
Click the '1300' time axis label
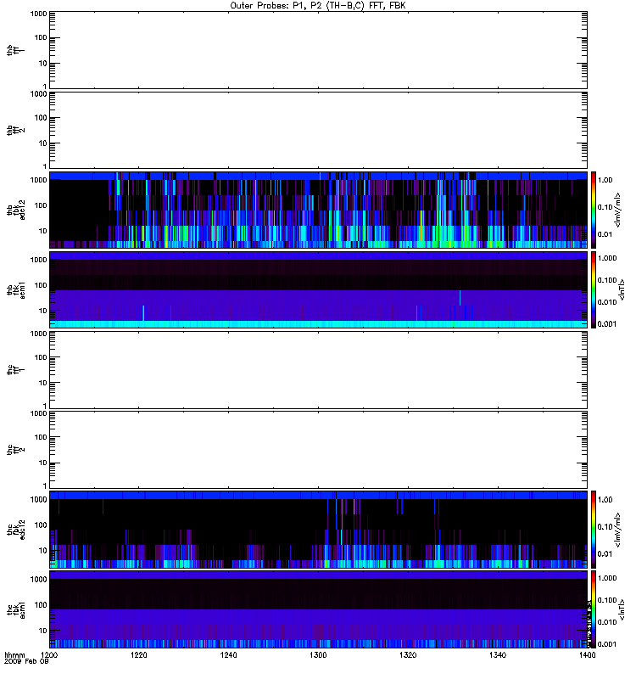(318, 655)
